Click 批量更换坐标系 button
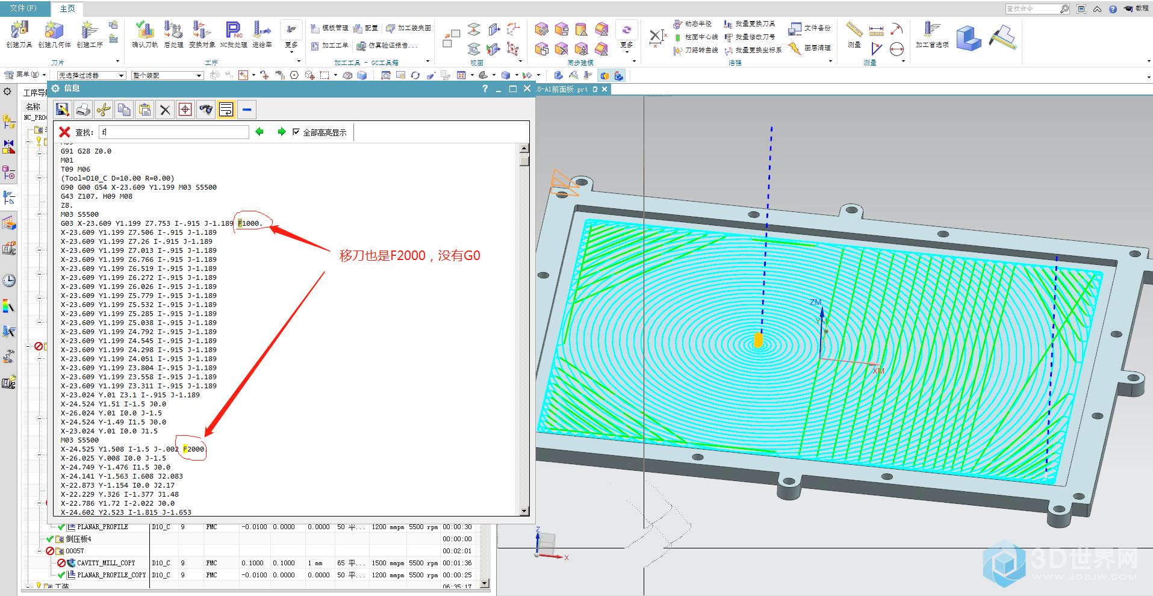 pos(753,50)
